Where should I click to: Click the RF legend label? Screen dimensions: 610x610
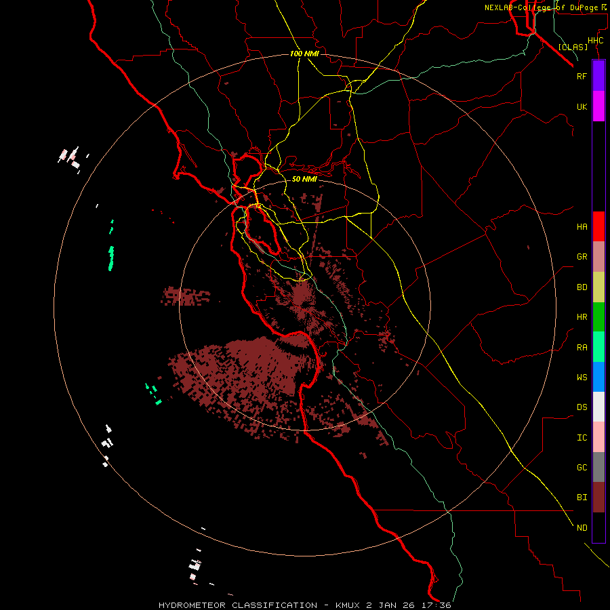coord(582,77)
